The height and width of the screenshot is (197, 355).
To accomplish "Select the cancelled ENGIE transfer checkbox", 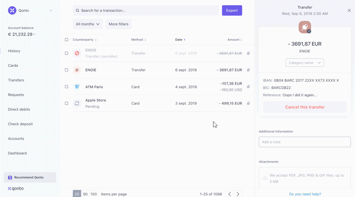I will (x=67, y=53).
